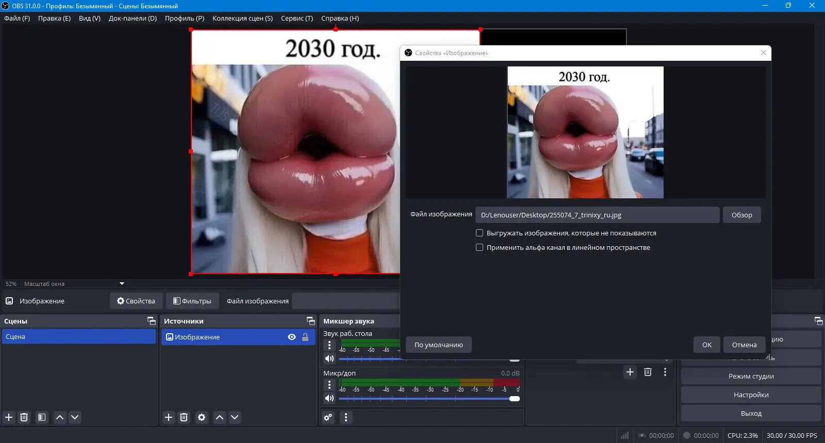Click the image file path field
This screenshot has width=825, height=443.
(x=597, y=215)
